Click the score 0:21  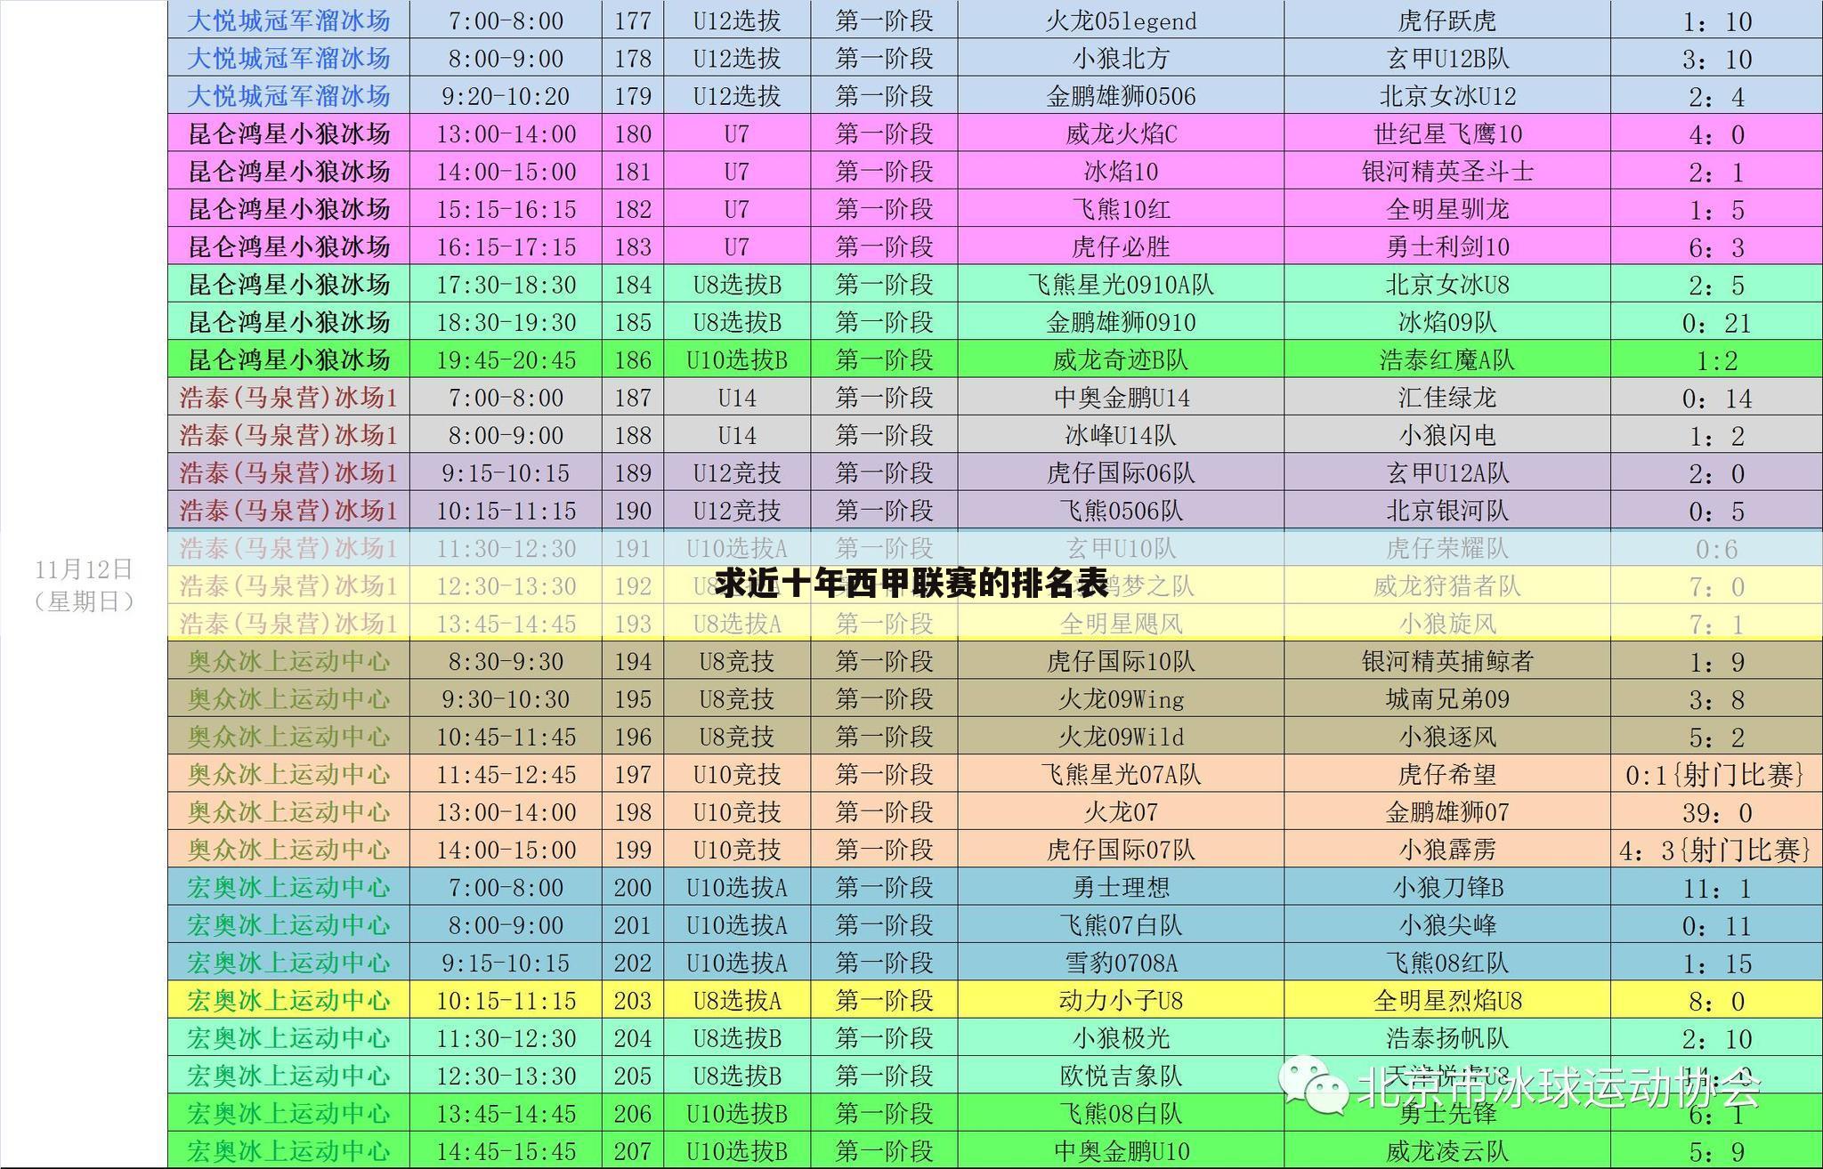[x=1716, y=322]
